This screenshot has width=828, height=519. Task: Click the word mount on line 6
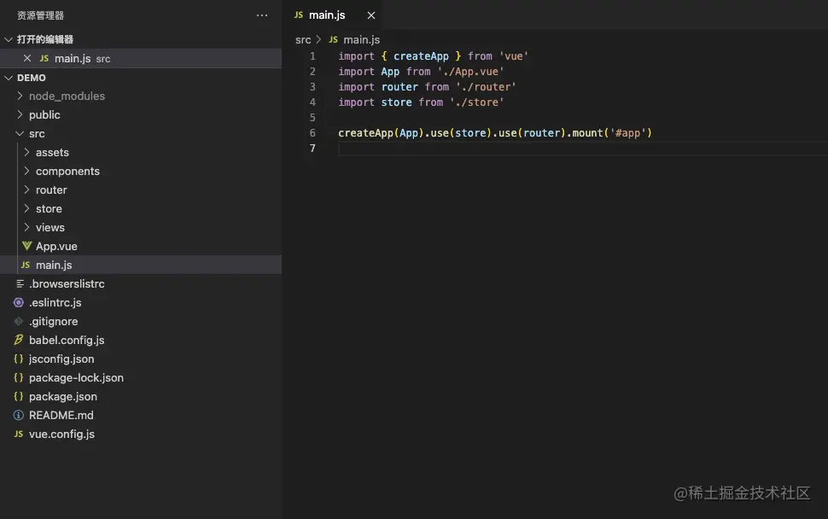(588, 133)
